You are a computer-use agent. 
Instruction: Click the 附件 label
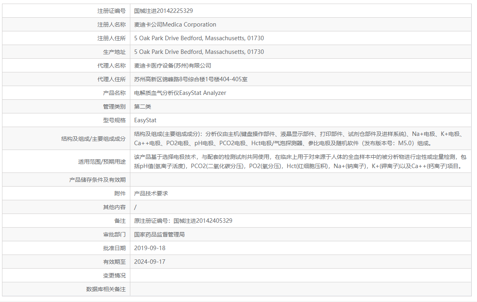click(120, 193)
